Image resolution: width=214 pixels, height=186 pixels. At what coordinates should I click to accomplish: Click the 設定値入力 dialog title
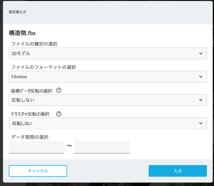[x=17, y=12]
